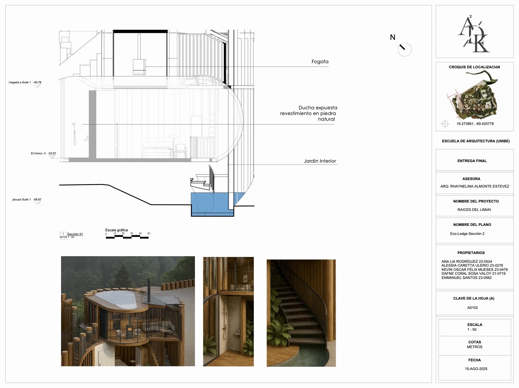Select the Jardin Interior annotation label
This screenshot has width=519, height=388.
(x=320, y=161)
